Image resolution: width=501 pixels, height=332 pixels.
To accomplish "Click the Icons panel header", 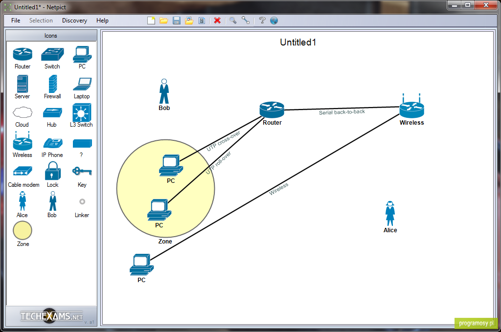I will [x=51, y=36].
